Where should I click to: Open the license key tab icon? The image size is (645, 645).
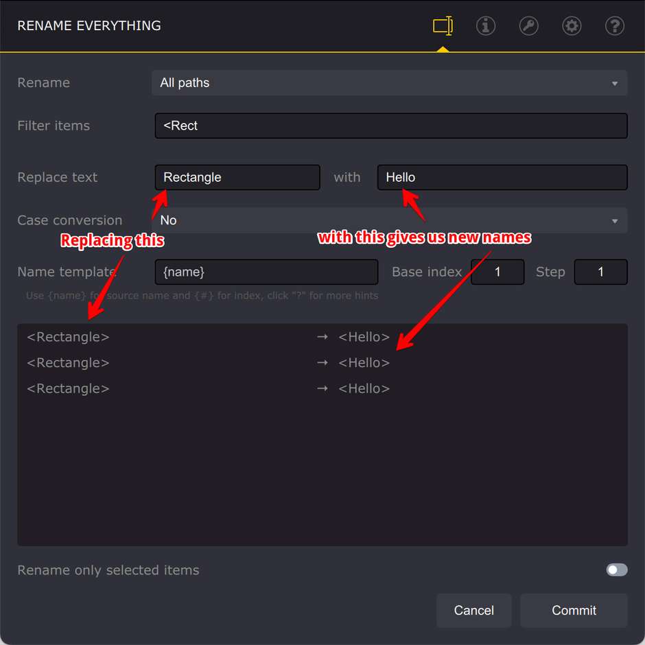pos(528,26)
